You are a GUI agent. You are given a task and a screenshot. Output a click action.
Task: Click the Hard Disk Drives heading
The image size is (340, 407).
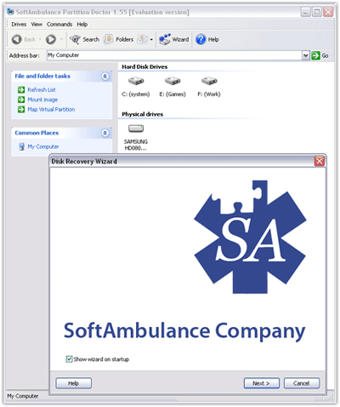point(144,67)
